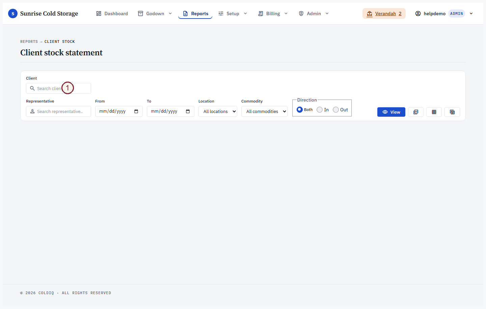The width and height of the screenshot is (486, 309).
Task: Open the All commodities dropdown
Action: [264, 111]
